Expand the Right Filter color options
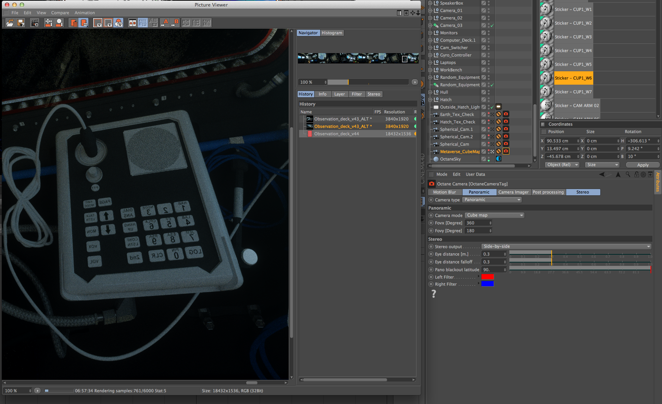The width and height of the screenshot is (662, 404). (478, 283)
